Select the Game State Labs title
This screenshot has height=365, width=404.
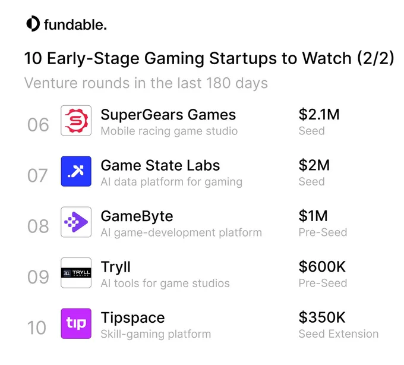(160, 165)
